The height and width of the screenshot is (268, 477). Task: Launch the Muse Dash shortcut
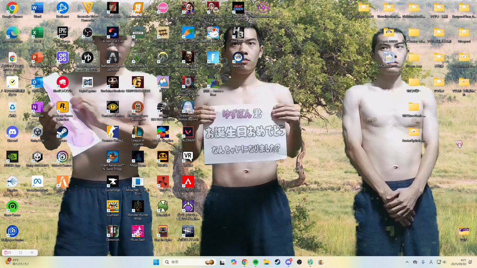tap(138, 233)
